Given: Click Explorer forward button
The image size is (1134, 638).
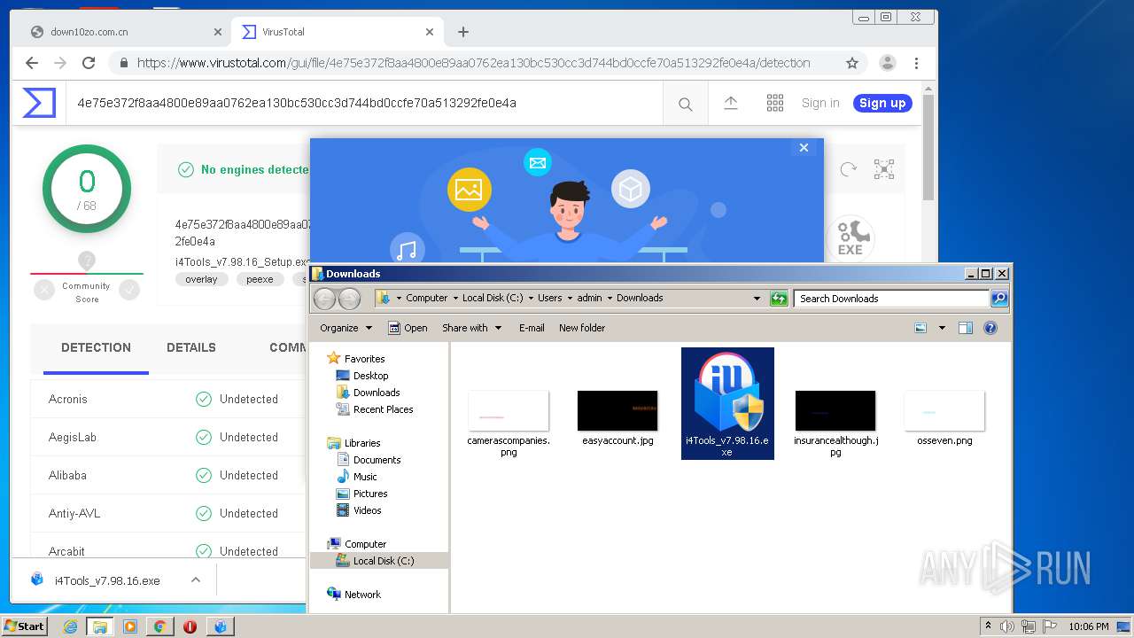Looking at the screenshot, I should click(350, 299).
